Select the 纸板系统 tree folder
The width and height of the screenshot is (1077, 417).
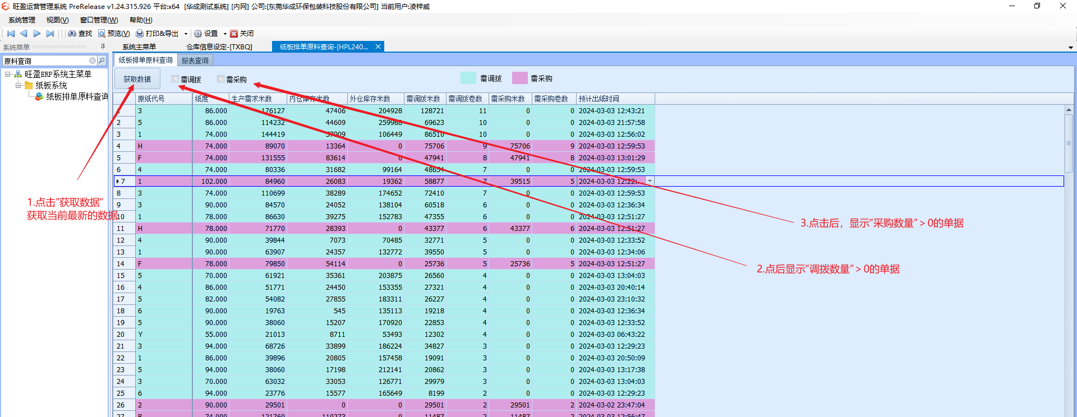point(51,85)
